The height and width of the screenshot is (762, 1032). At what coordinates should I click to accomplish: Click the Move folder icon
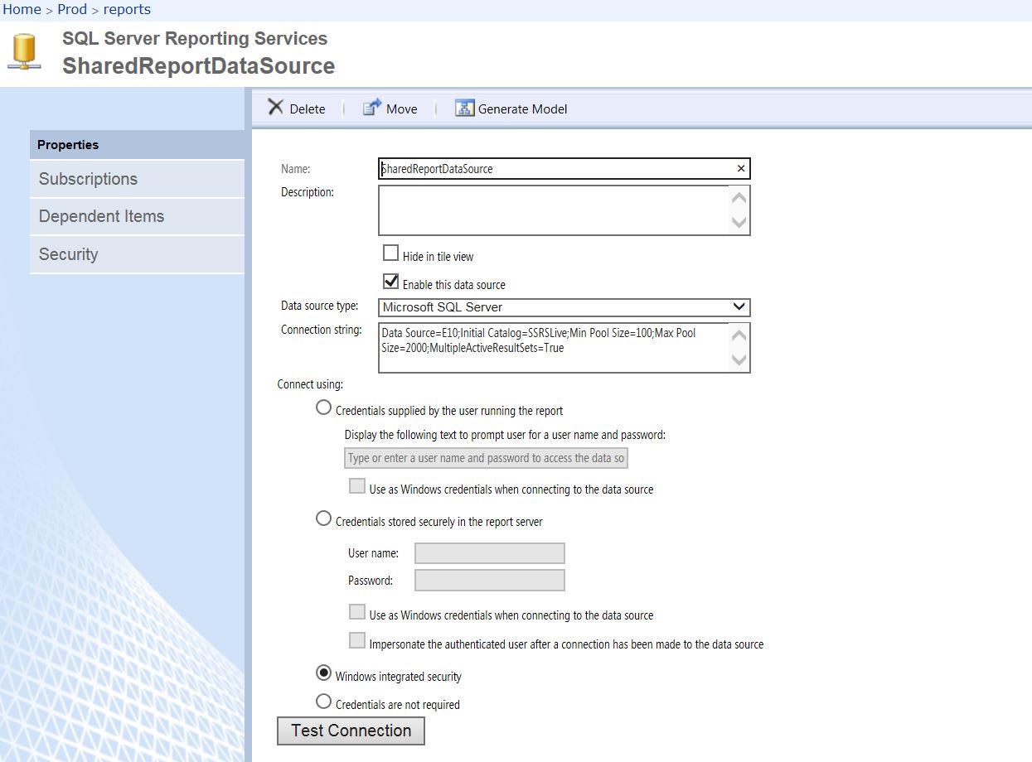pos(372,108)
